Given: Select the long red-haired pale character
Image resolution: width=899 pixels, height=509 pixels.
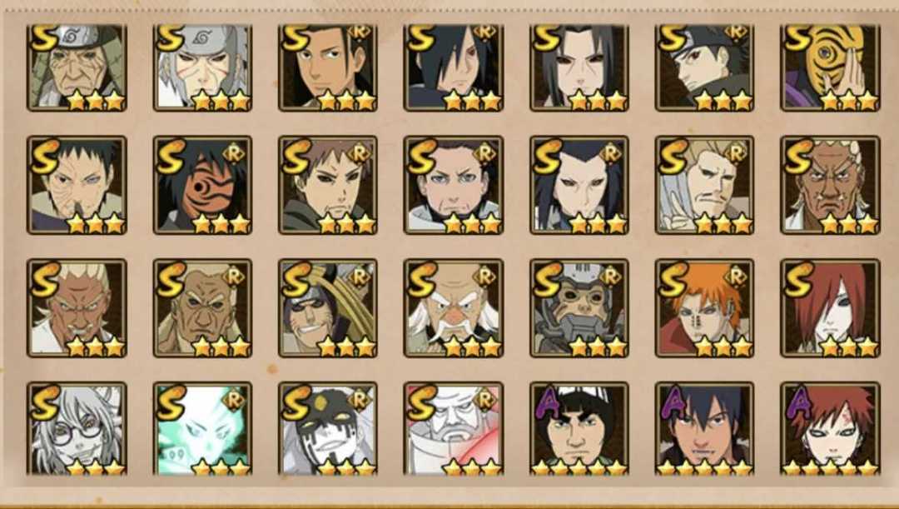Looking at the screenshot, I should click(x=830, y=308).
